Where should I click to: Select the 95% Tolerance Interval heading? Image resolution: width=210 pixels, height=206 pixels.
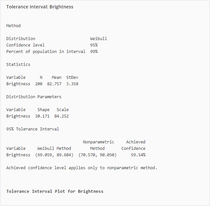point(33,129)
